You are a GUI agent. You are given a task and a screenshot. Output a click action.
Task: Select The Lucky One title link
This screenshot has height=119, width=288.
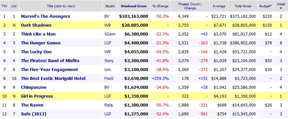point(36,52)
